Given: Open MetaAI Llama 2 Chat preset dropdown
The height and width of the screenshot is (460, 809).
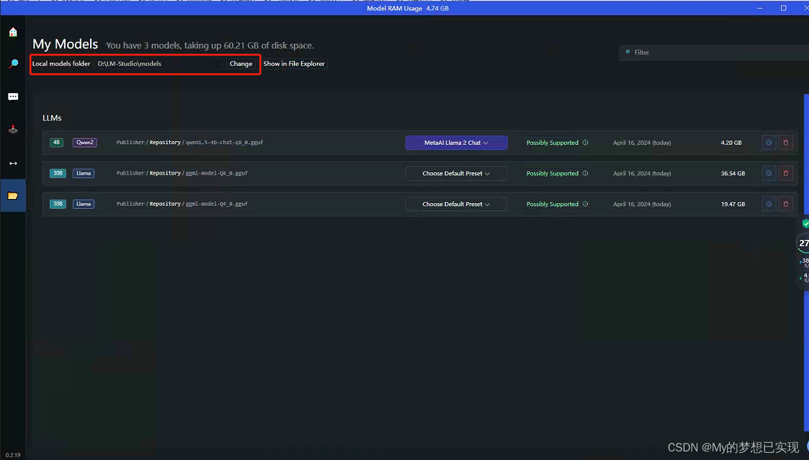Looking at the screenshot, I should coord(456,142).
